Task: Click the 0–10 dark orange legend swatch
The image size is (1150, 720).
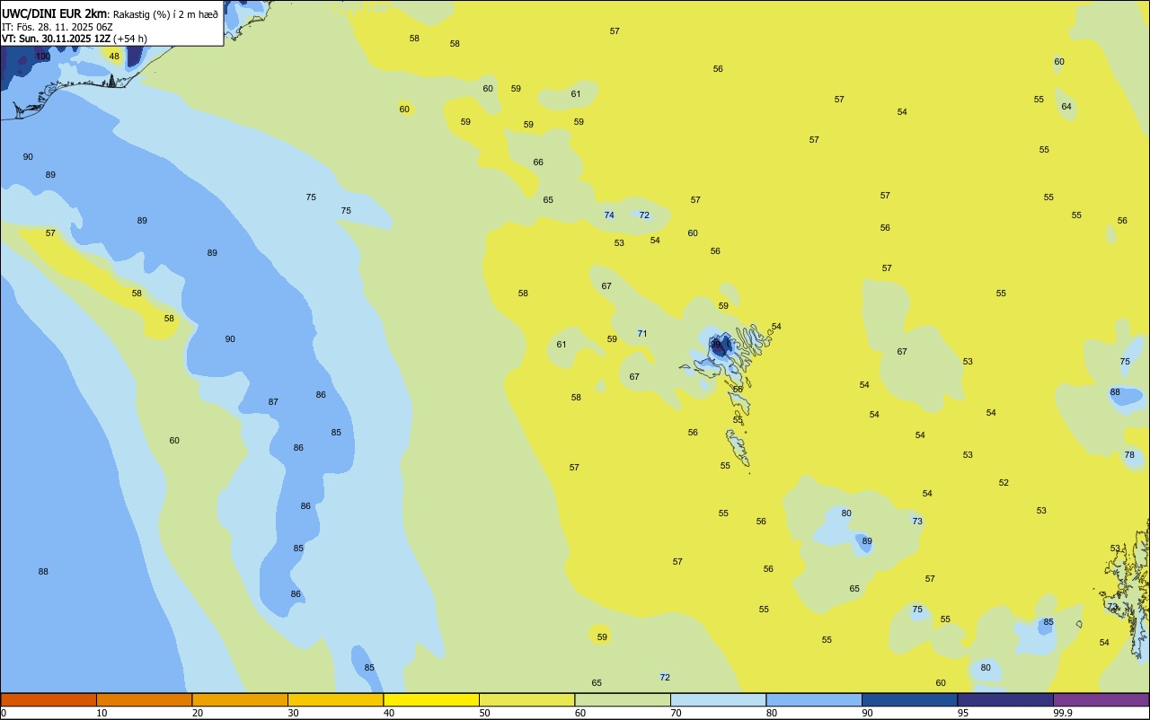Action: [x=49, y=699]
